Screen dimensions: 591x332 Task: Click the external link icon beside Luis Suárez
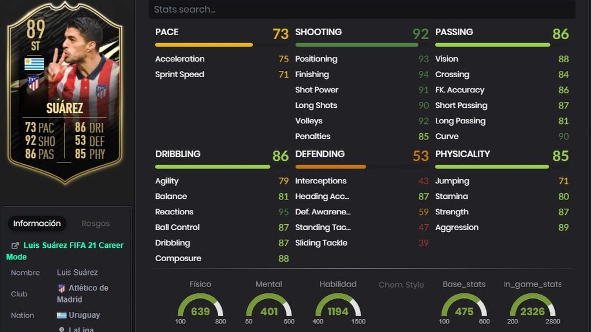[x=15, y=246]
